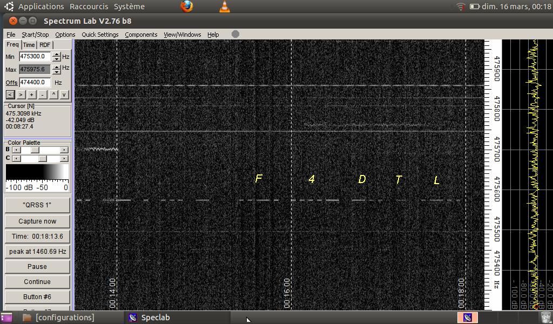This screenshot has width=553, height=324.
Task: Click the '<' frequency shift-left button
Action: [x=10, y=94]
